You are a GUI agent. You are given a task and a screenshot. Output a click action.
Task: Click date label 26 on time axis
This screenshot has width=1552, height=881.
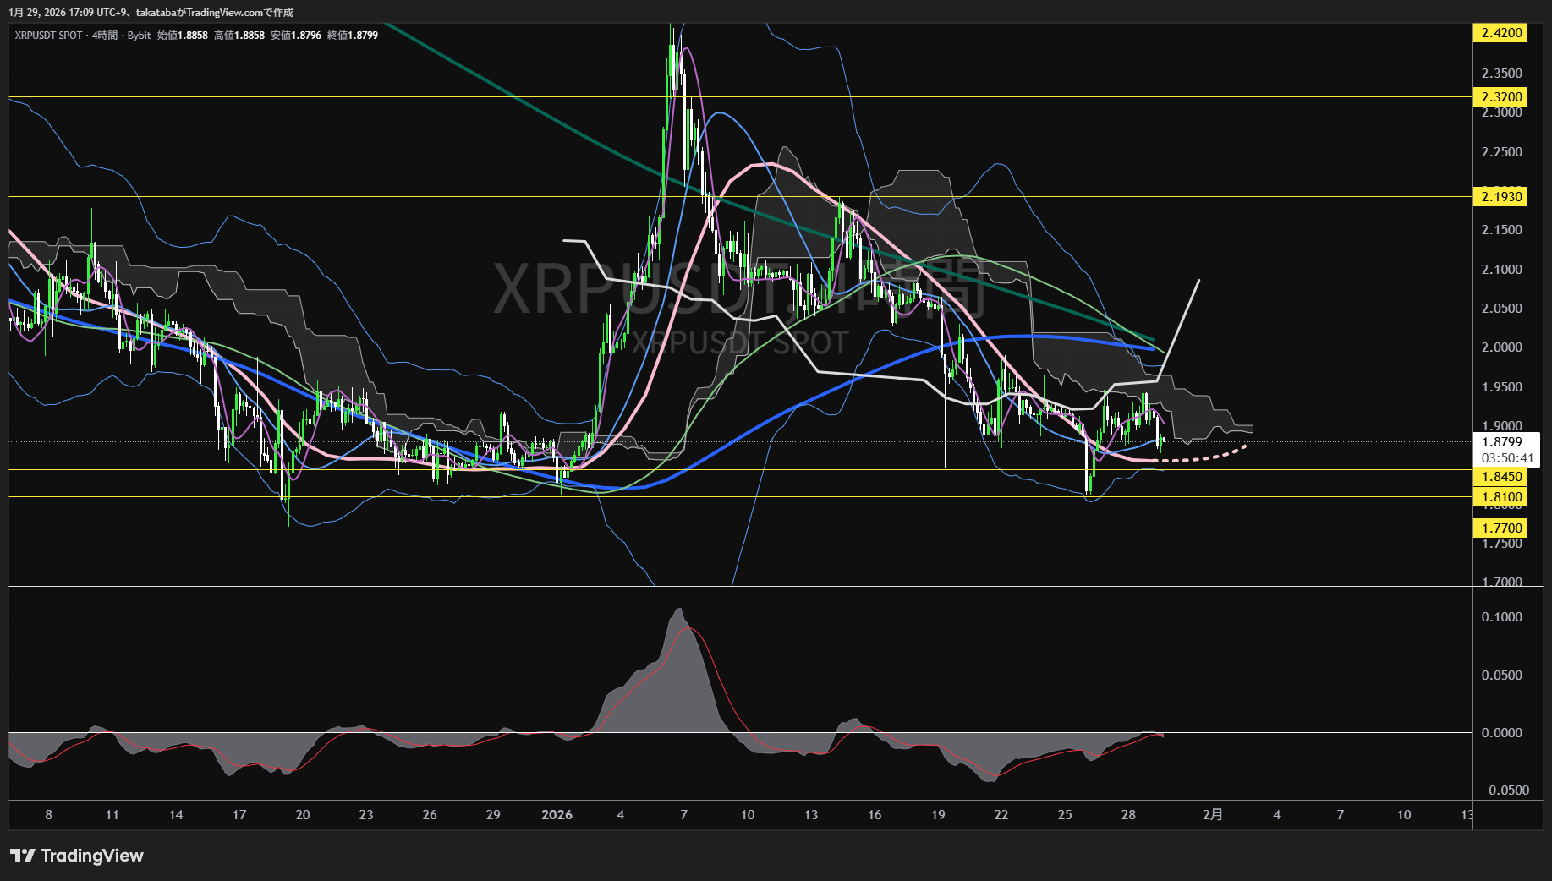pos(430,815)
